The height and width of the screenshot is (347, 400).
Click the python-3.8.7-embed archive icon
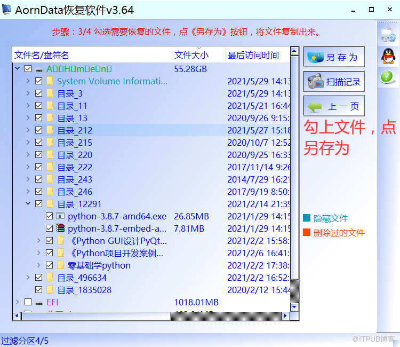click(60, 228)
